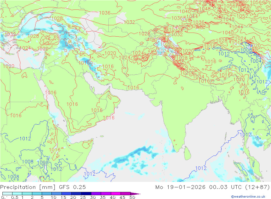Click the 'Precipitation [mm] GFS 0.25' title
271x199 pixels.
[43, 187]
